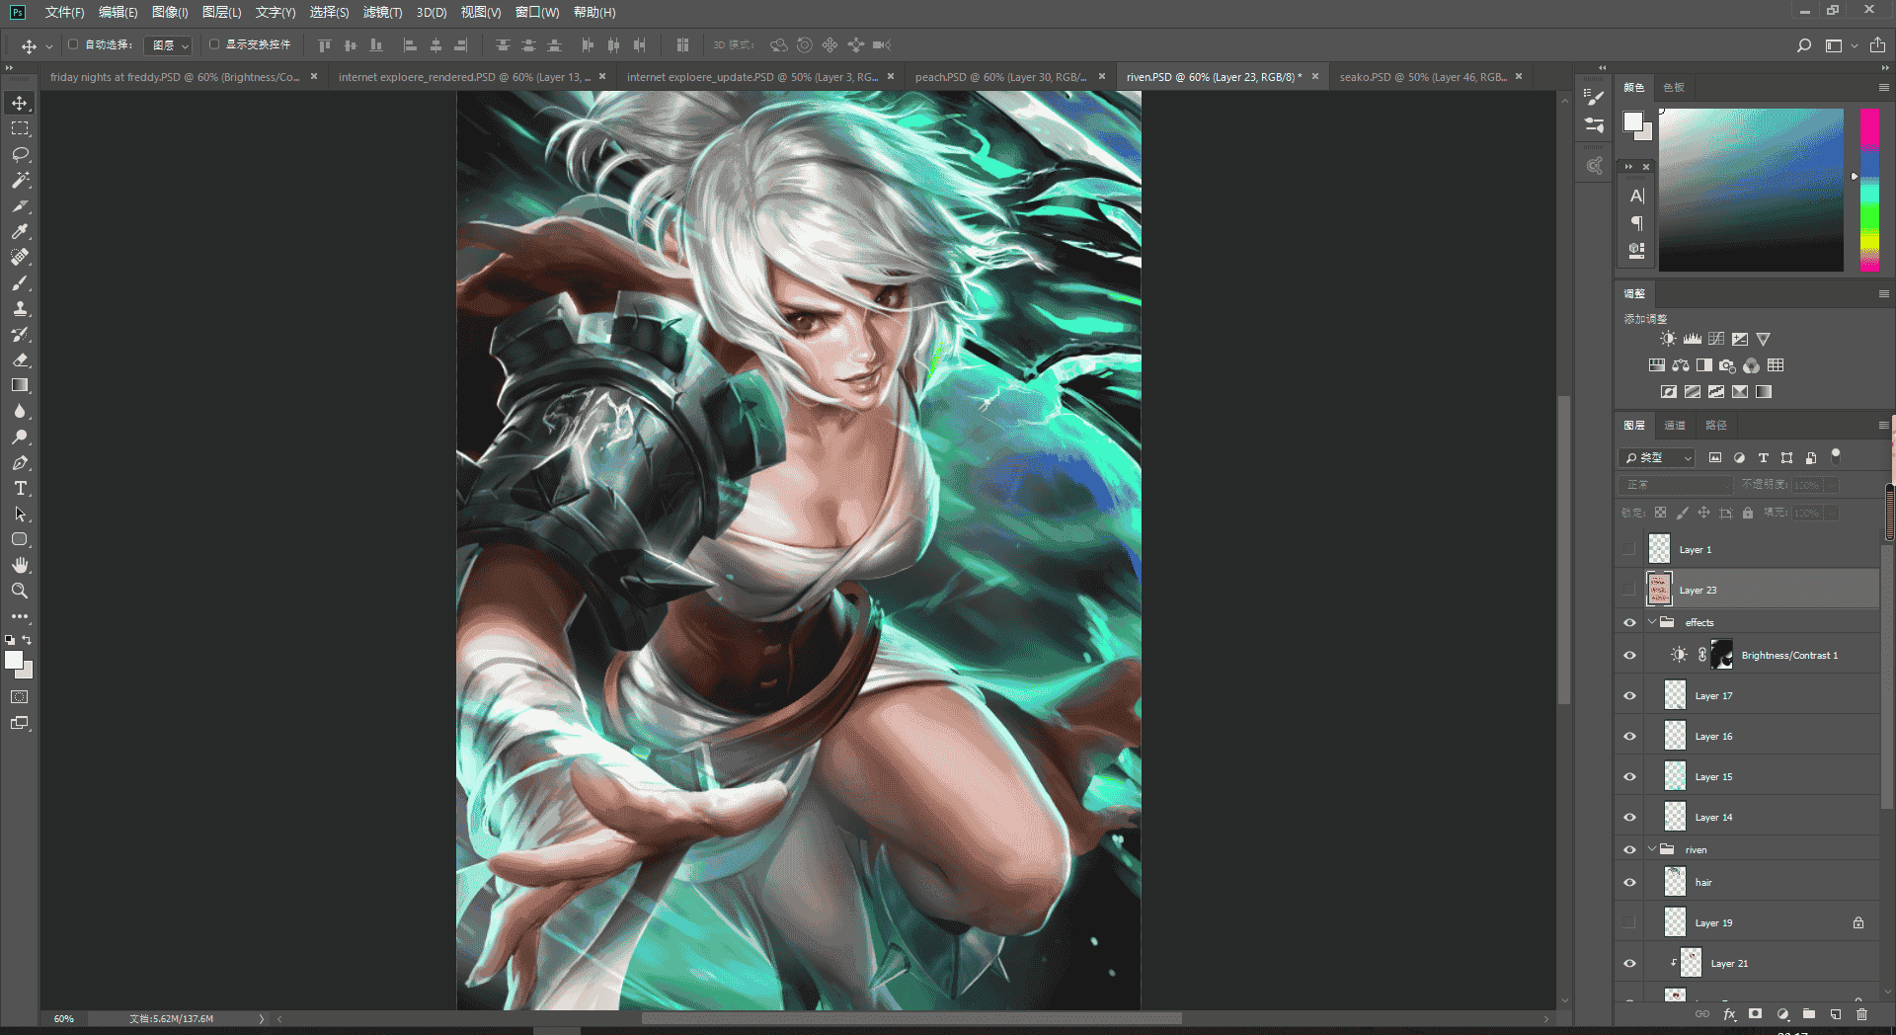Image resolution: width=1896 pixels, height=1035 pixels.
Task: Open the Filter (滤镜) menu
Action: (x=382, y=12)
